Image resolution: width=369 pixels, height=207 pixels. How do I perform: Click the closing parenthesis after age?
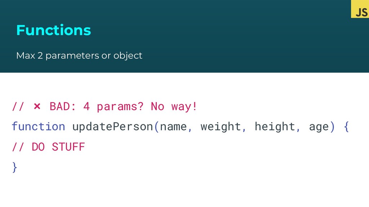pyautogui.click(x=332, y=126)
